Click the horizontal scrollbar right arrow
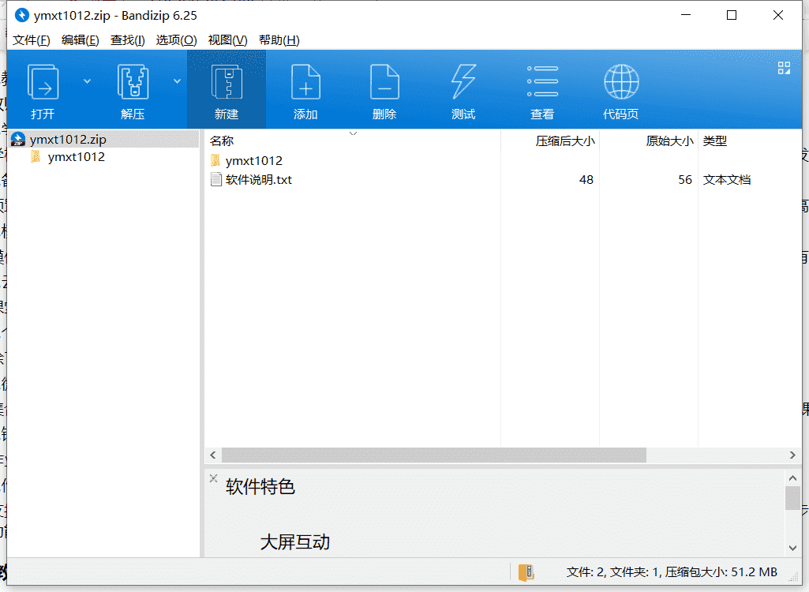The height and width of the screenshot is (592, 809). pos(792,455)
